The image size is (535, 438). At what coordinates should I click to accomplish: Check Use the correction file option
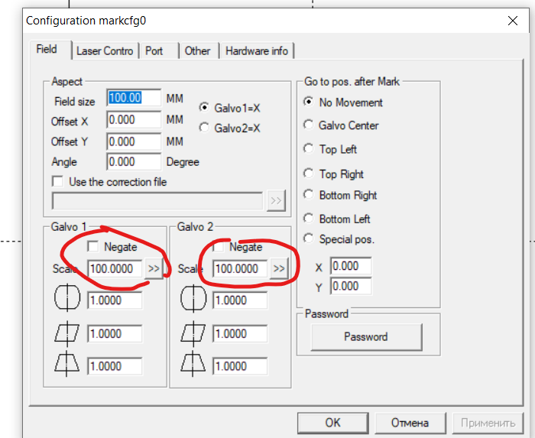tap(57, 182)
